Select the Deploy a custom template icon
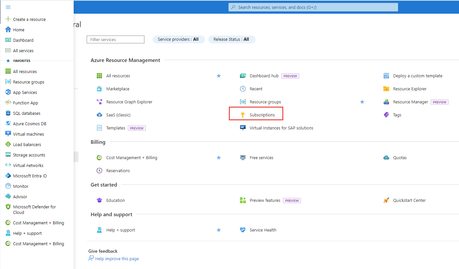 (x=386, y=76)
